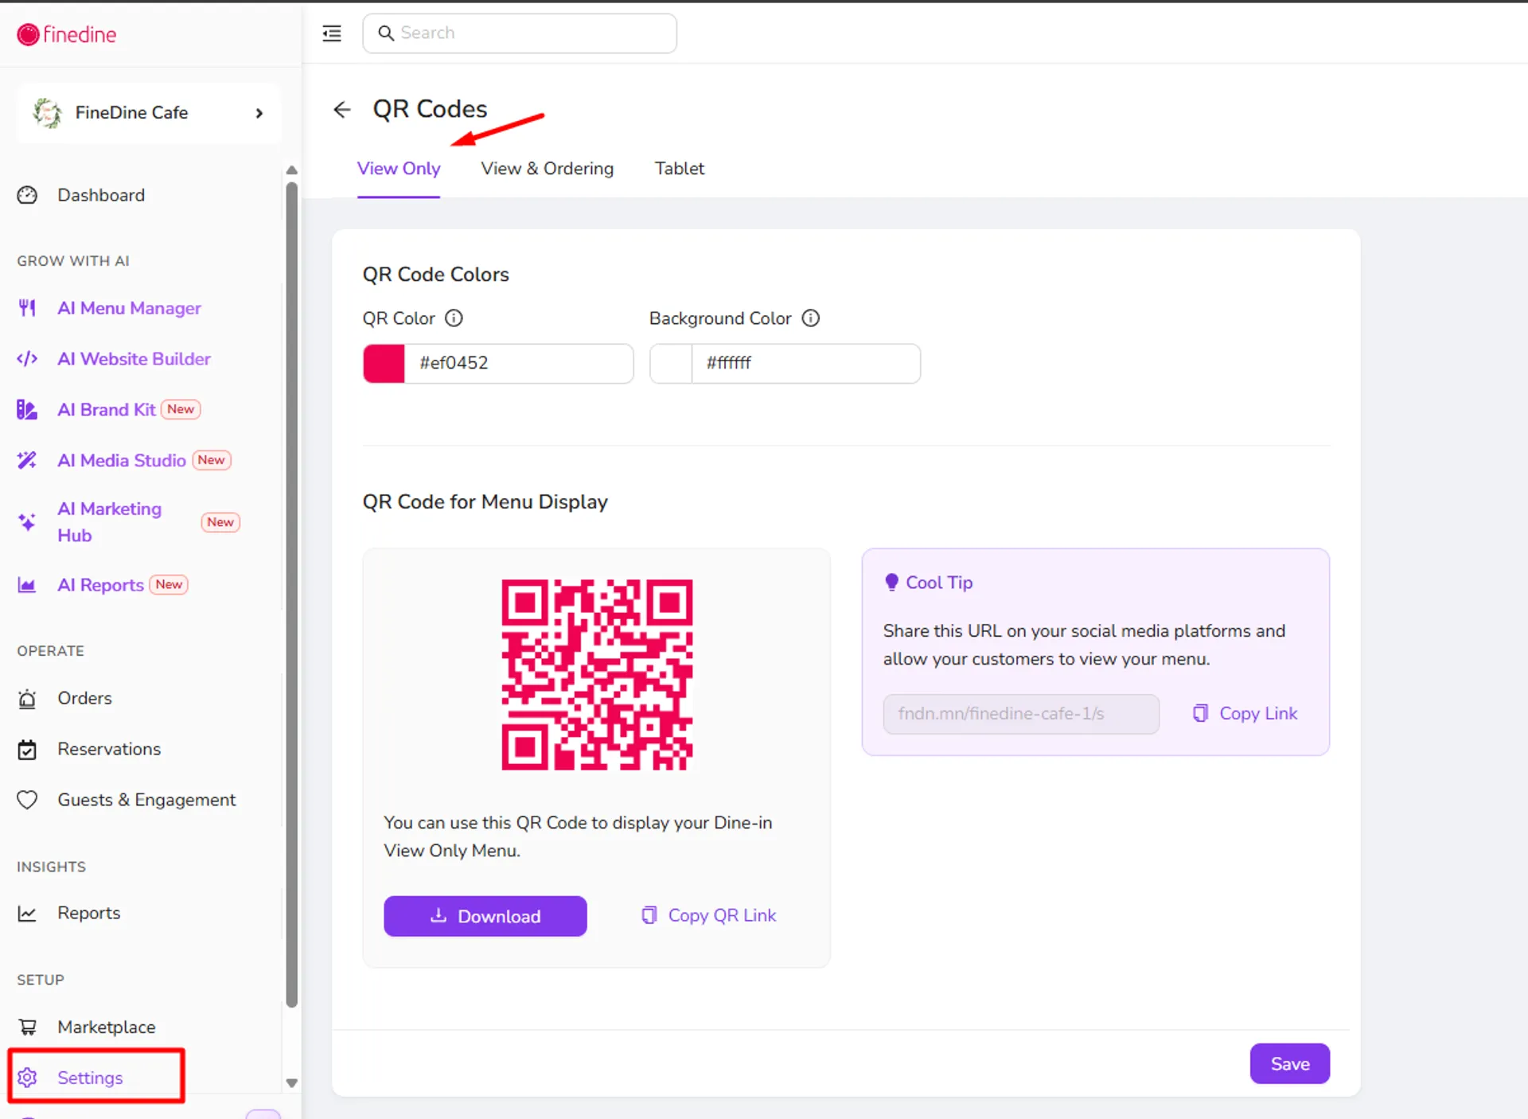Switch to the View & Ordering tab

[548, 169]
